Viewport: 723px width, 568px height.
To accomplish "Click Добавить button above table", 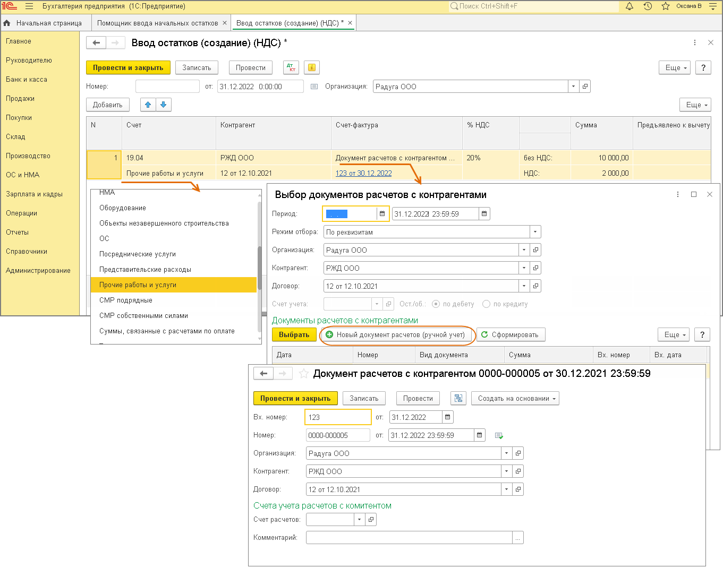I will point(108,105).
